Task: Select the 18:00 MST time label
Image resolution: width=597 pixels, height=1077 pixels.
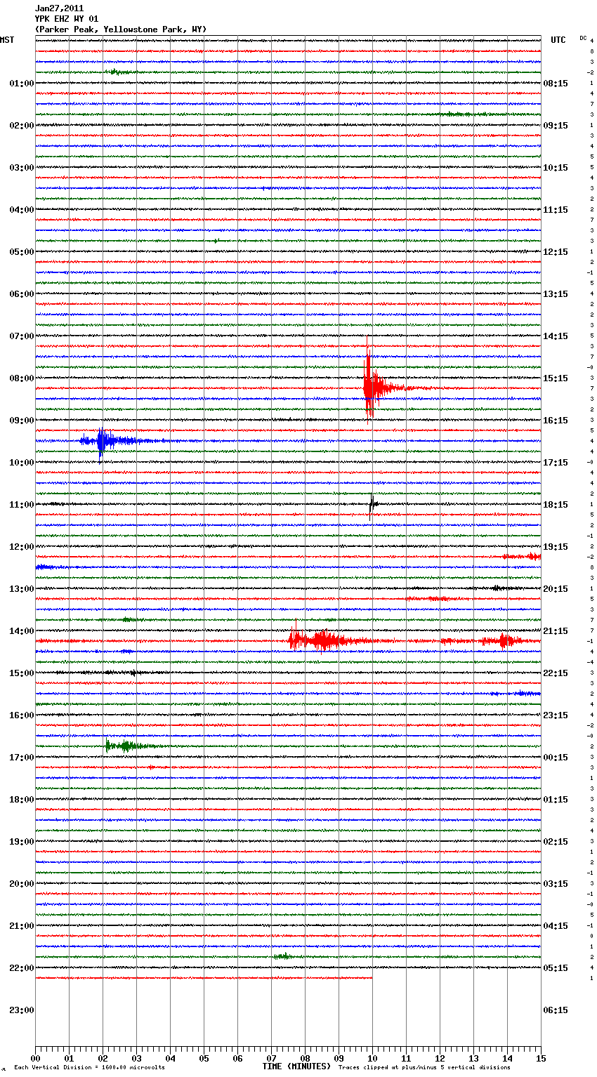Action: pyautogui.click(x=22, y=800)
